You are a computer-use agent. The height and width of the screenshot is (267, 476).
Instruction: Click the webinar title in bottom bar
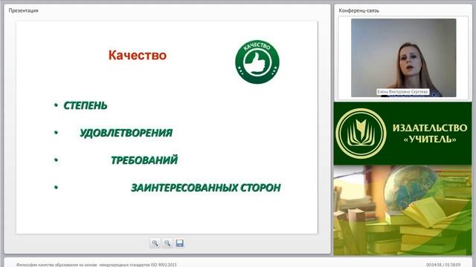click(96, 265)
